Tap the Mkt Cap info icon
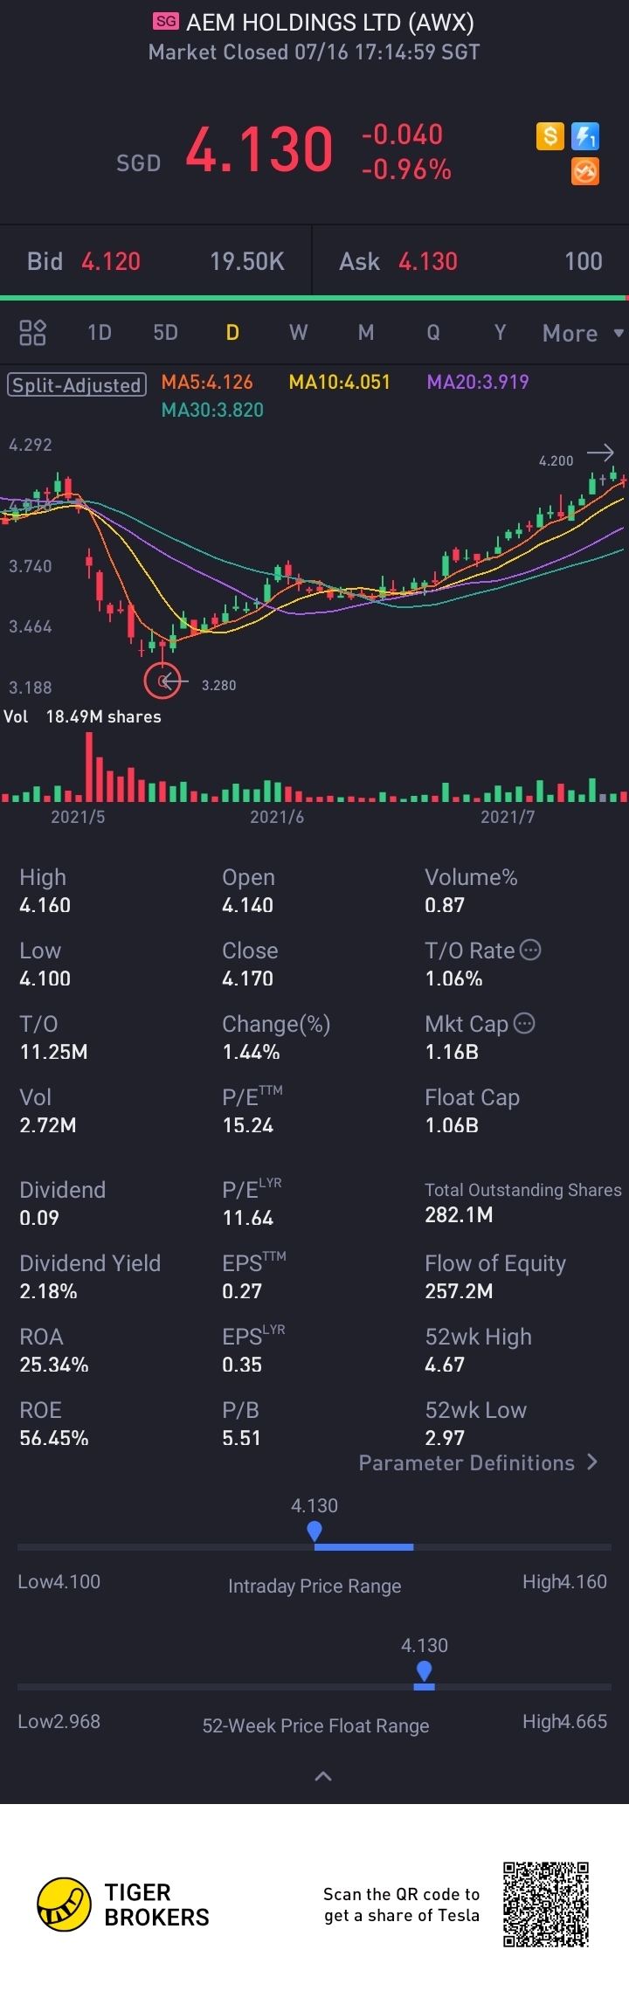629x2005 pixels. point(524,1023)
